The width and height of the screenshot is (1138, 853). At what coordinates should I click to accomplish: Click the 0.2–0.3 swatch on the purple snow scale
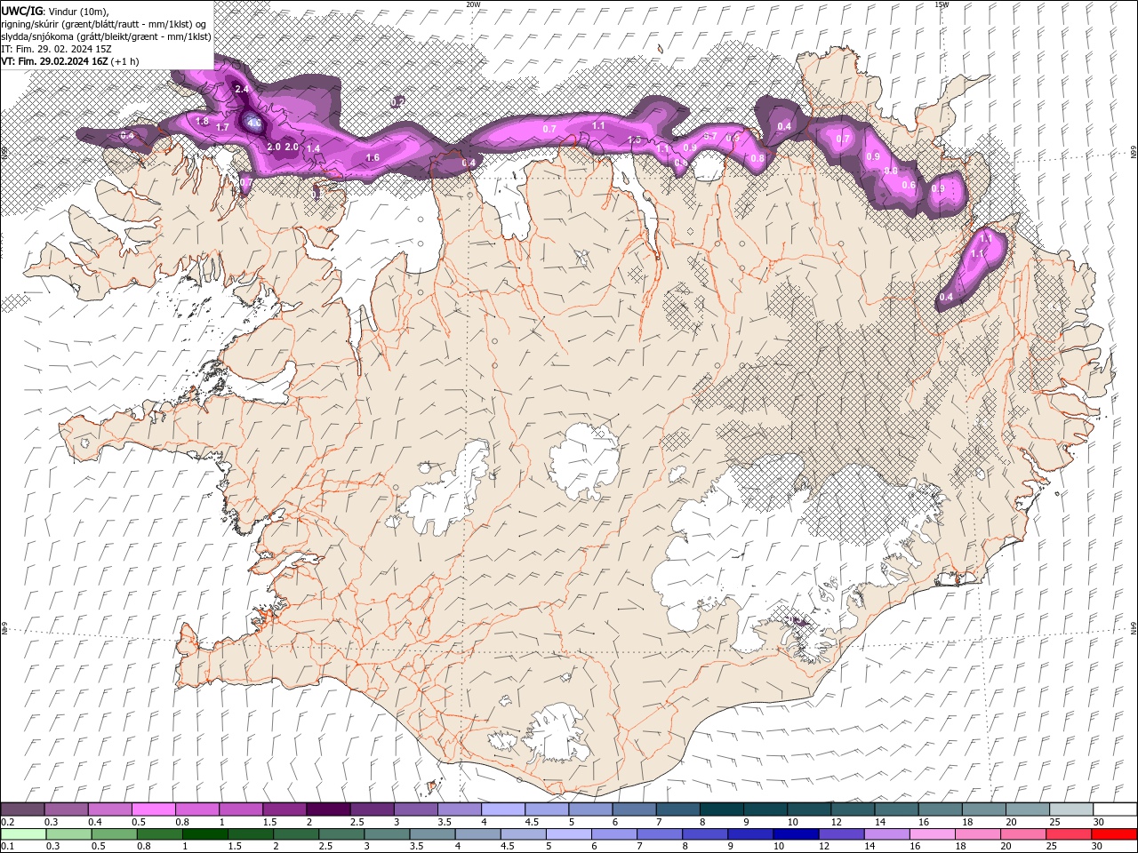tap(22, 809)
